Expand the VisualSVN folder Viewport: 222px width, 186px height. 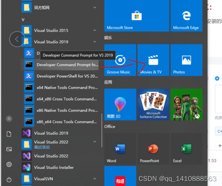click(95, 179)
